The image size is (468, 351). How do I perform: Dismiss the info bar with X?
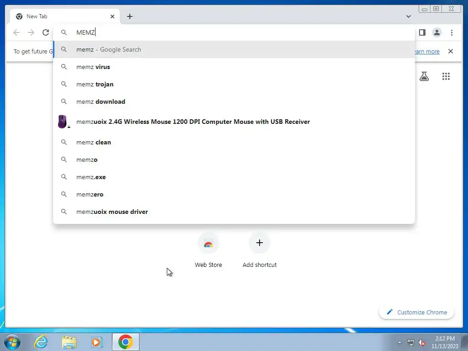tap(450, 51)
